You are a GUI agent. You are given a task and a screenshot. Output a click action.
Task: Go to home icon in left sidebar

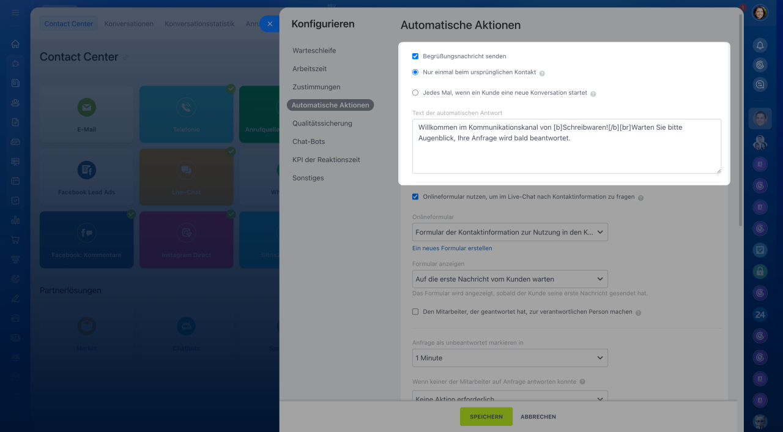pyautogui.click(x=15, y=44)
